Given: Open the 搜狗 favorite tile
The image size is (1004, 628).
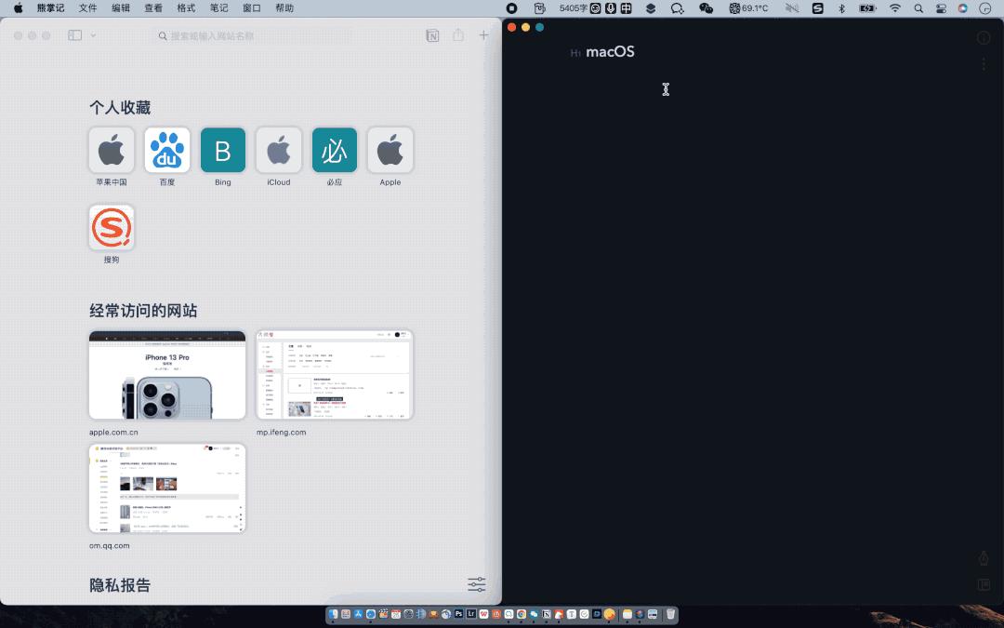Looking at the screenshot, I should 112,228.
